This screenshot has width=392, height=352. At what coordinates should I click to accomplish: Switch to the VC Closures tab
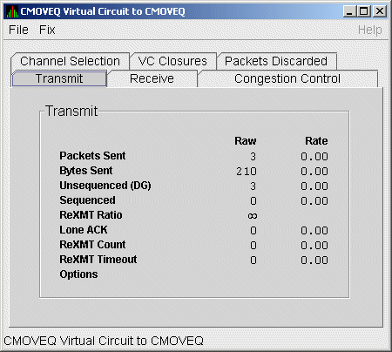[172, 61]
